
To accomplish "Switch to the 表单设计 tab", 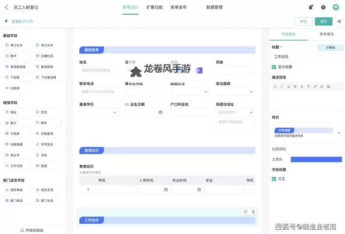I will (x=131, y=7).
